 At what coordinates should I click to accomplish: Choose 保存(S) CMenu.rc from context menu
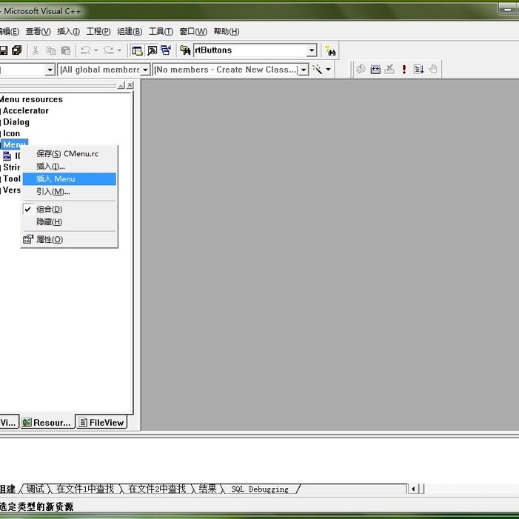[67, 153]
